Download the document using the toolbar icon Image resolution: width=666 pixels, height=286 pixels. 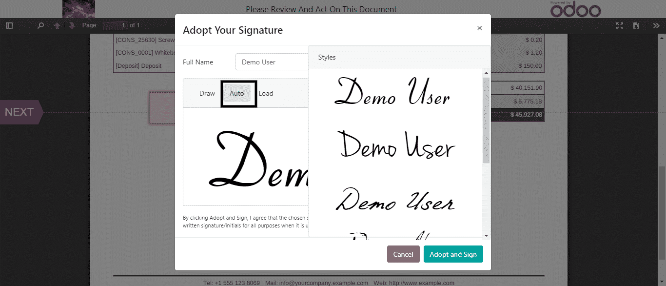(636, 25)
